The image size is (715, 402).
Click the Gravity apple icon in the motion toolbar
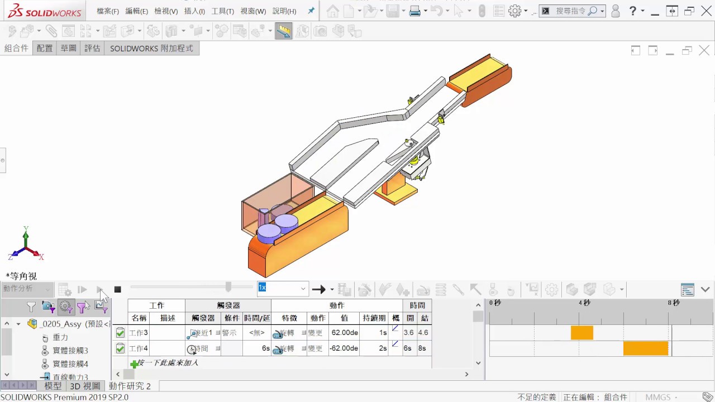[511, 289]
